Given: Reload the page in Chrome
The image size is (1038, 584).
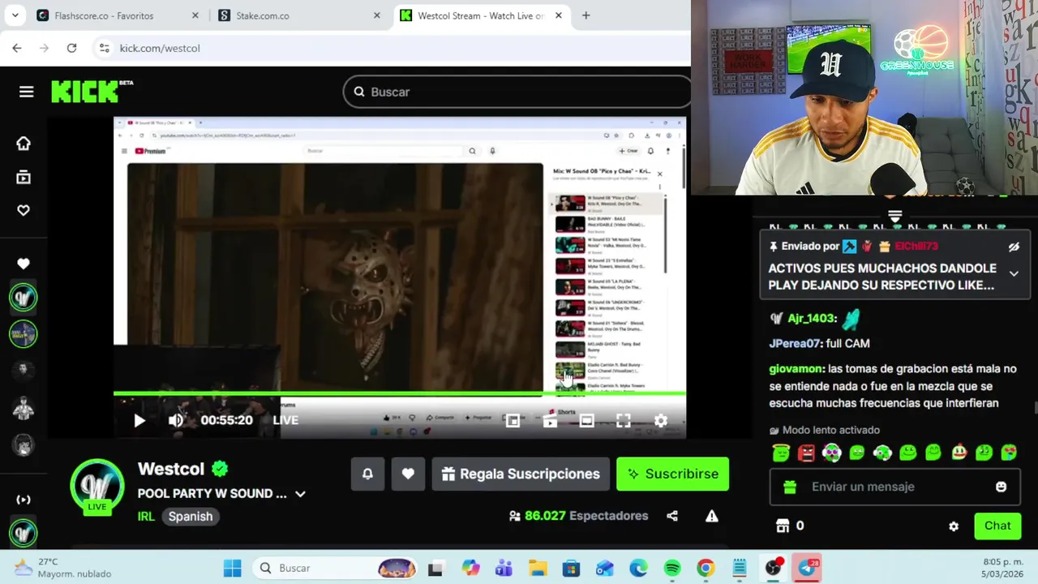Looking at the screenshot, I should (71, 48).
